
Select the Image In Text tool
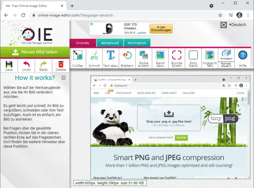pyautogui.click(x=210, y=58)
